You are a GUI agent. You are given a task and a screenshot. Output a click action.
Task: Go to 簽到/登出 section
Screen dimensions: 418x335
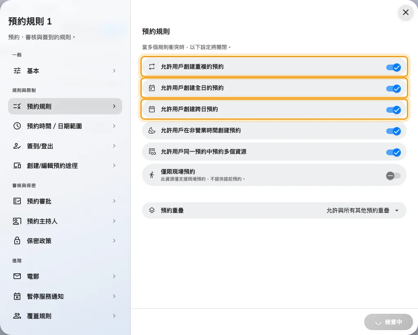coord(65,146)
